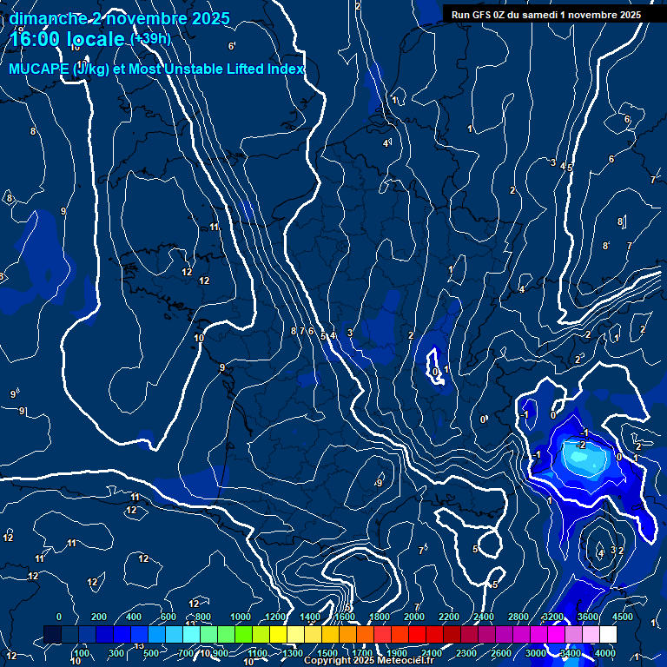The image size is (667, 667).
Task: Click the light pink 3600–4000 legend swatch
Action: click(x=591, y=634)
